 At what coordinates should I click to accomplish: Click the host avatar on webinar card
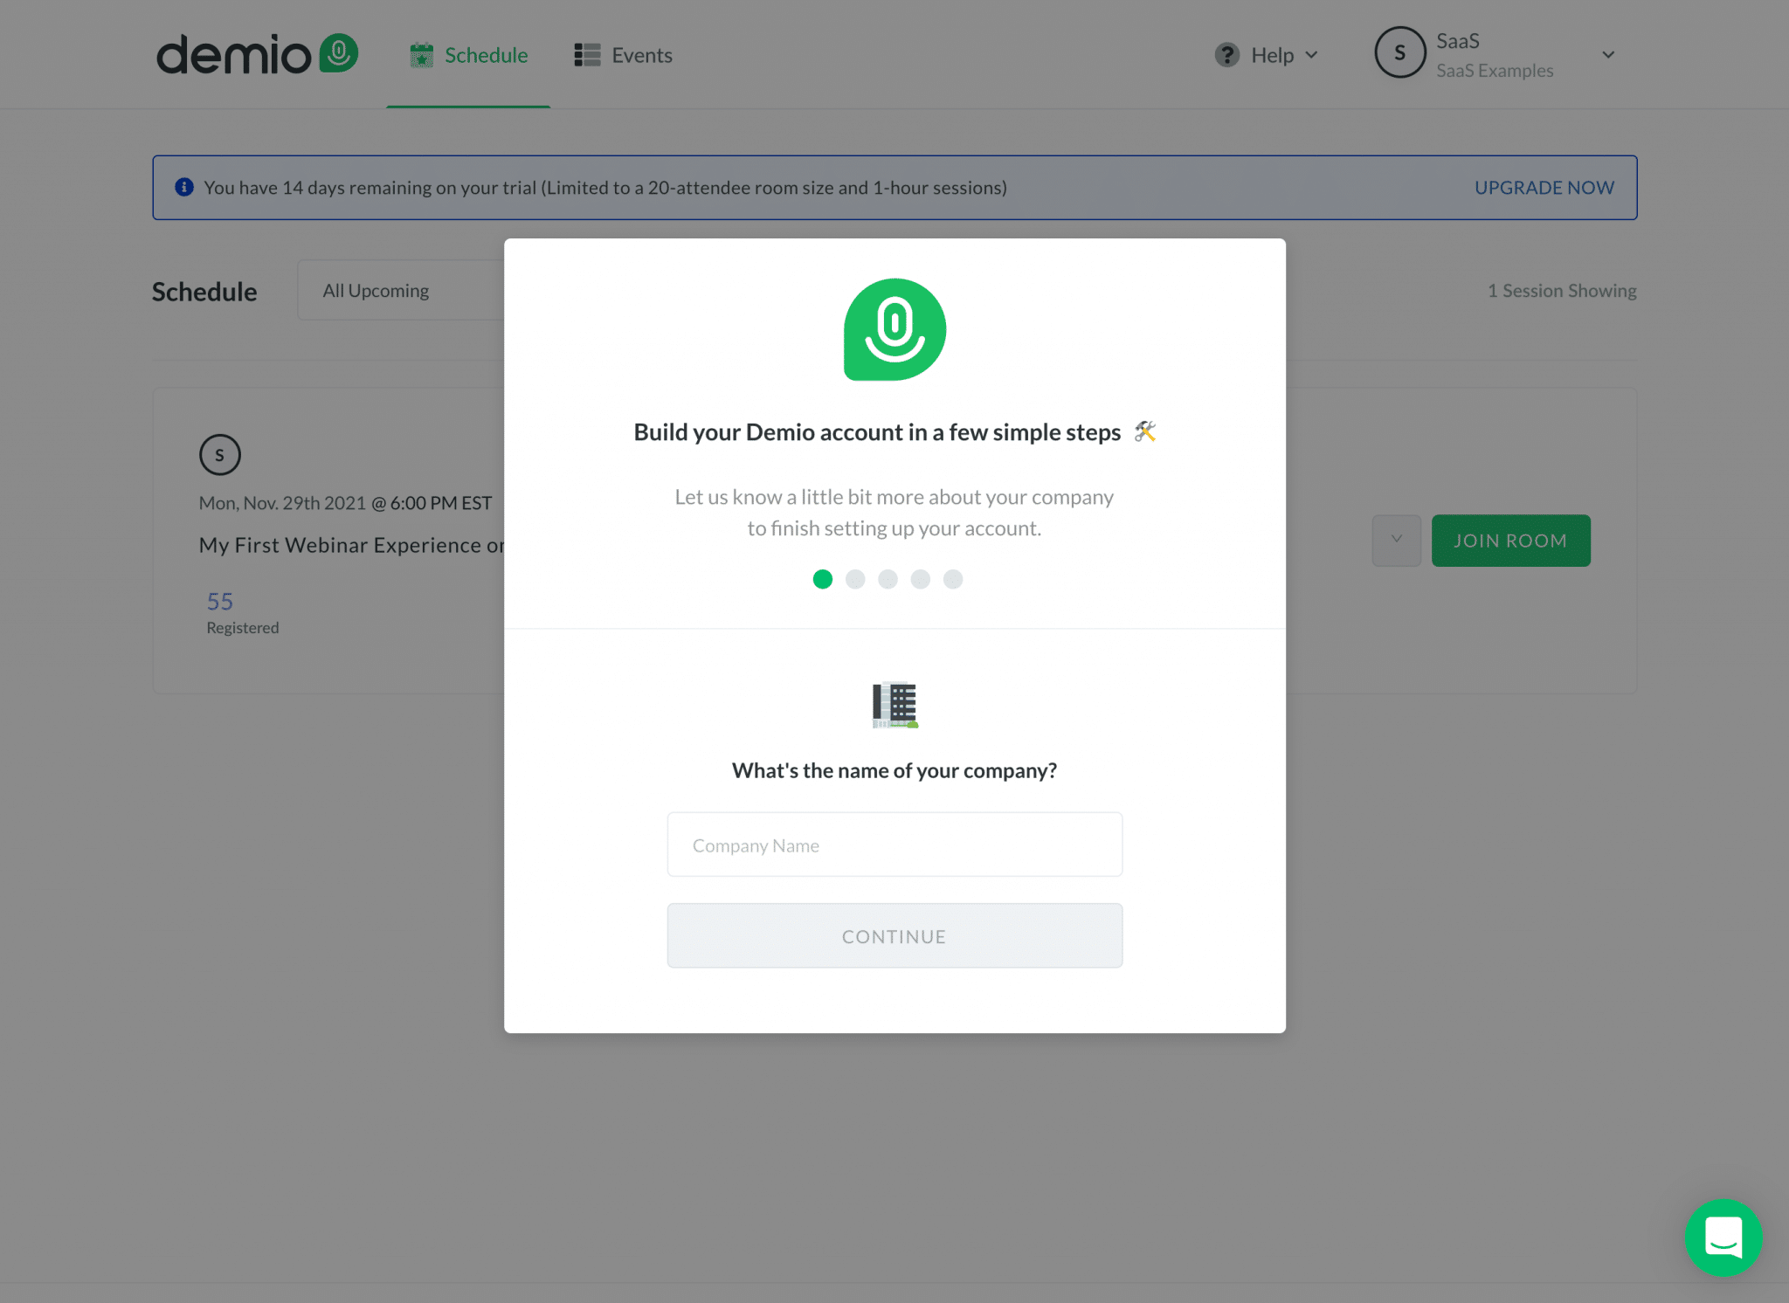(220, 455)
